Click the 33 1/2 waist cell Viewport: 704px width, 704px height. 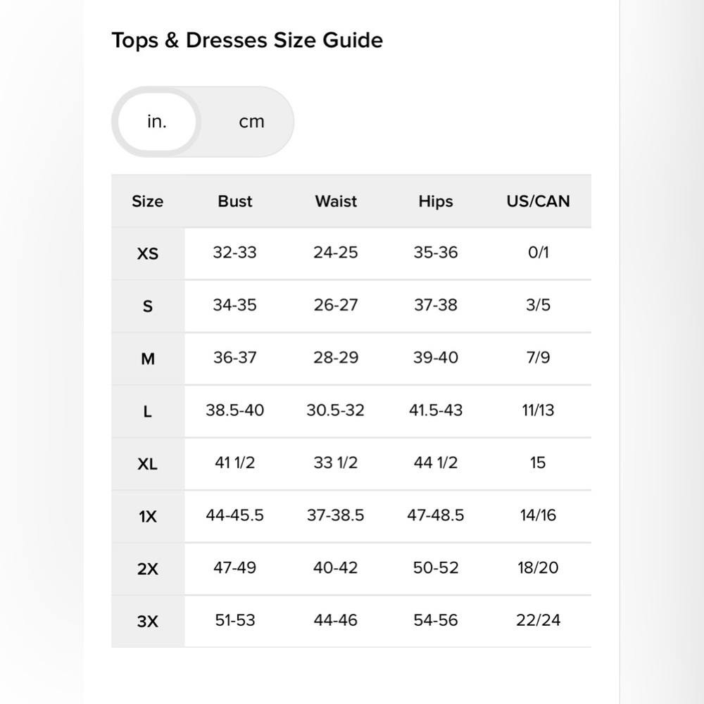click(x=335, y=463)
